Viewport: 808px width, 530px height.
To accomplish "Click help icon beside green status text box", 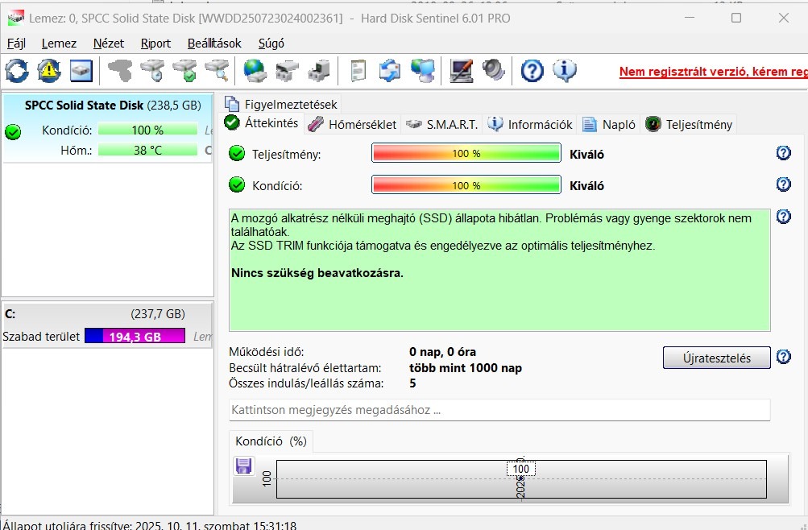I will pos(783,217).
